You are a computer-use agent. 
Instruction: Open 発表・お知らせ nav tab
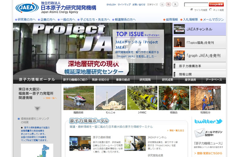point(101,80)
